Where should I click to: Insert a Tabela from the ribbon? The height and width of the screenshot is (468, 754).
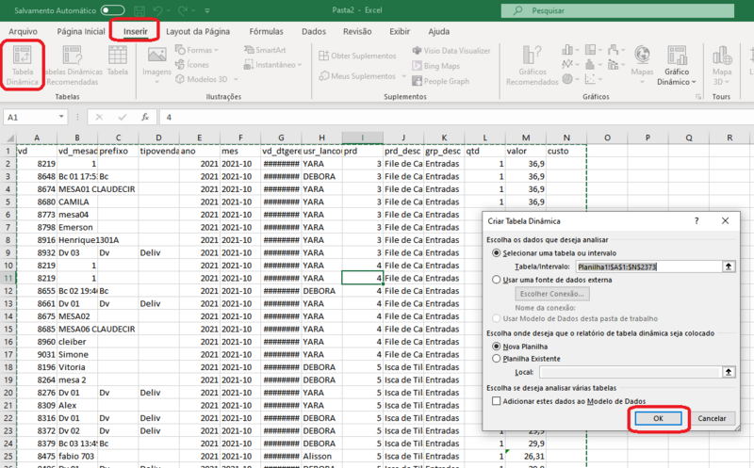pyautogui.click(x=117, y=60)
